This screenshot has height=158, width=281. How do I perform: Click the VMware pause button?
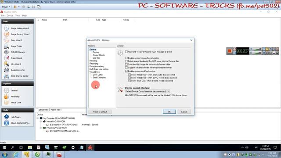[x=15, y=7]
